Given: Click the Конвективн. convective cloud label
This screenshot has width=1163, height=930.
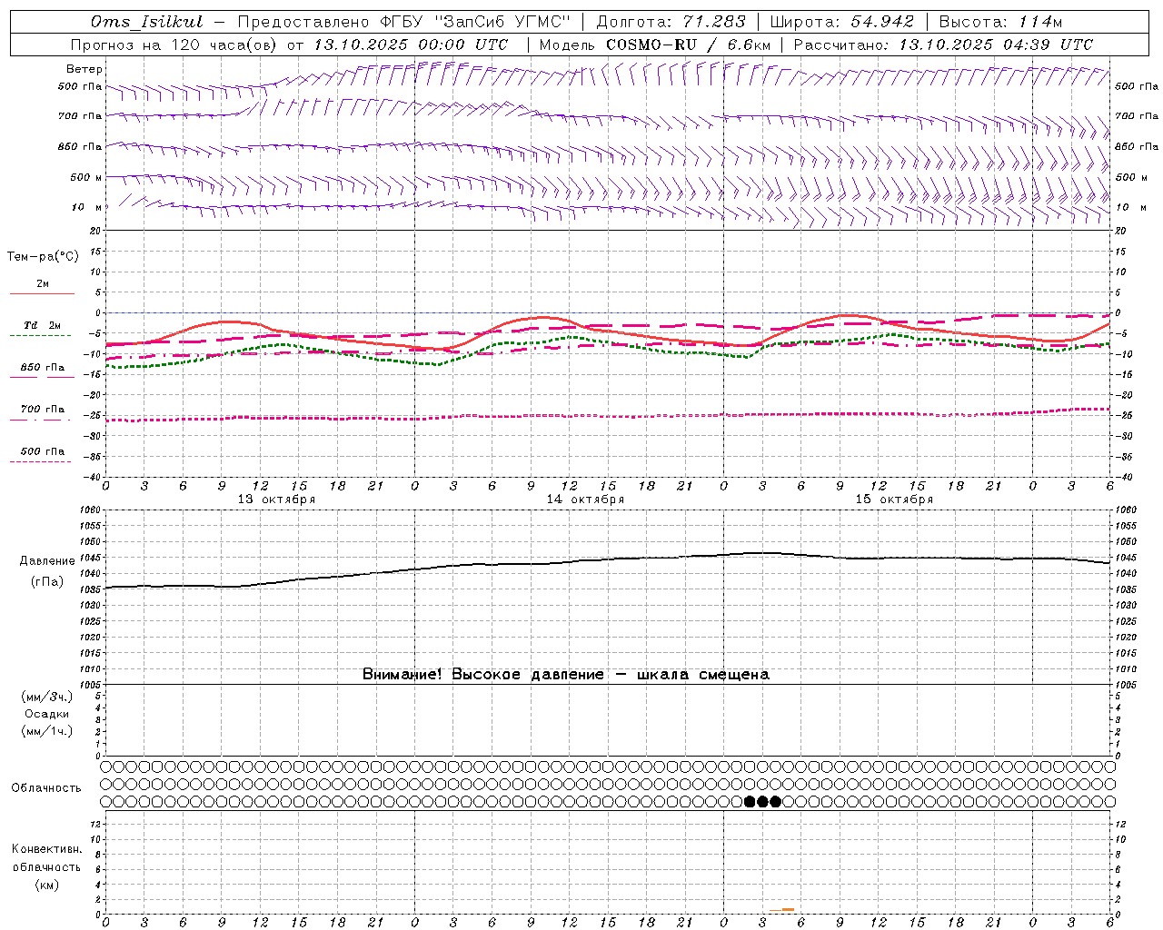Looking at the screenshot, I should (46, 849).
